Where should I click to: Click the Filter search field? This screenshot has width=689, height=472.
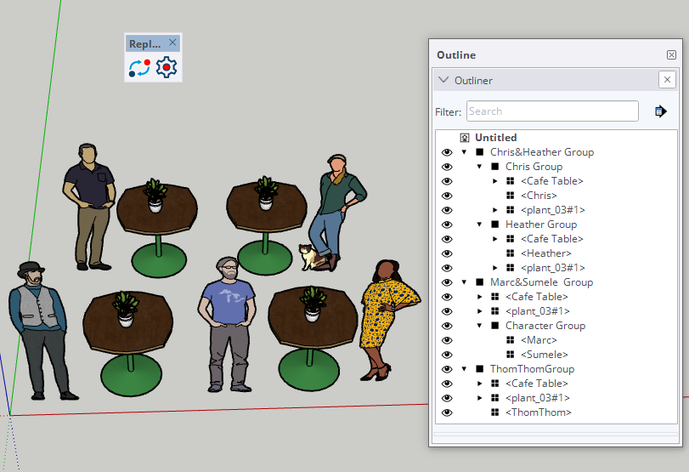552,111
